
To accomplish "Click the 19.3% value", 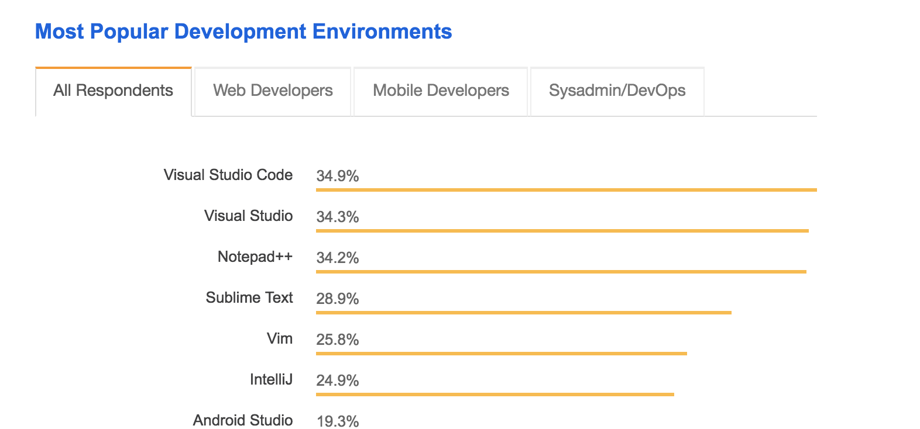I will pyautogui.click(x=338, y=421).
